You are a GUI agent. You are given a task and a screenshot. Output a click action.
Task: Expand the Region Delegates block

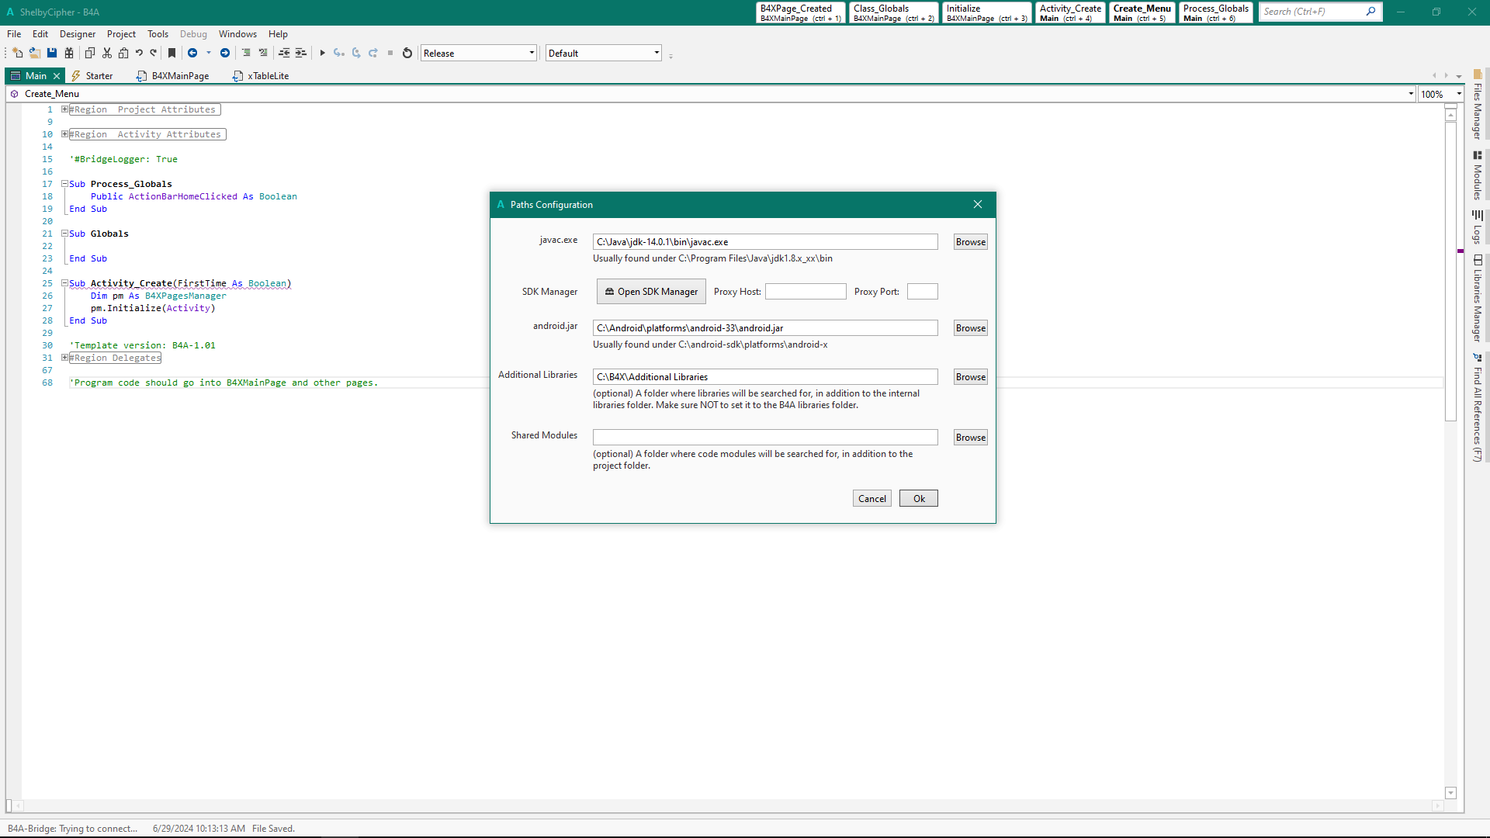click(65, 358)
